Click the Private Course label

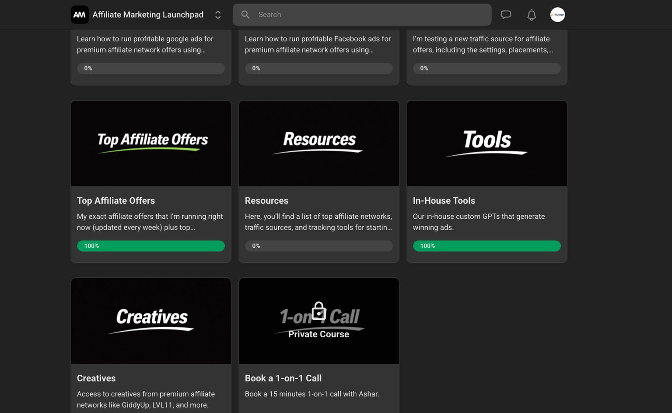(x=319, y=334)
